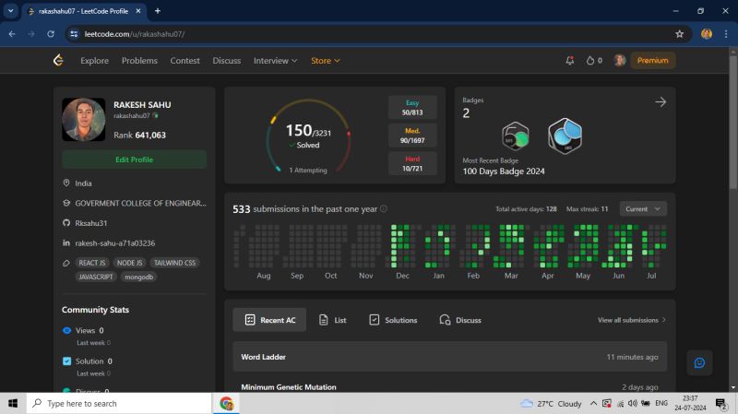Click the LeetCode logo icon
The height and width of the screenshot is (414, 738).
click(58, 61)
